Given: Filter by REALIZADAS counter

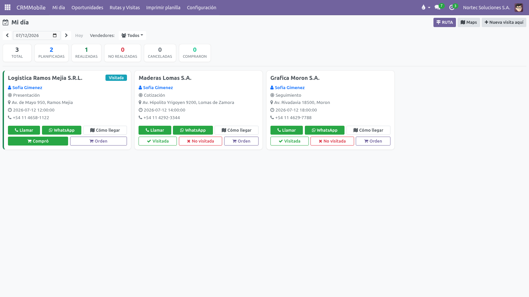Looking at the screenshot, I should 86,53.
